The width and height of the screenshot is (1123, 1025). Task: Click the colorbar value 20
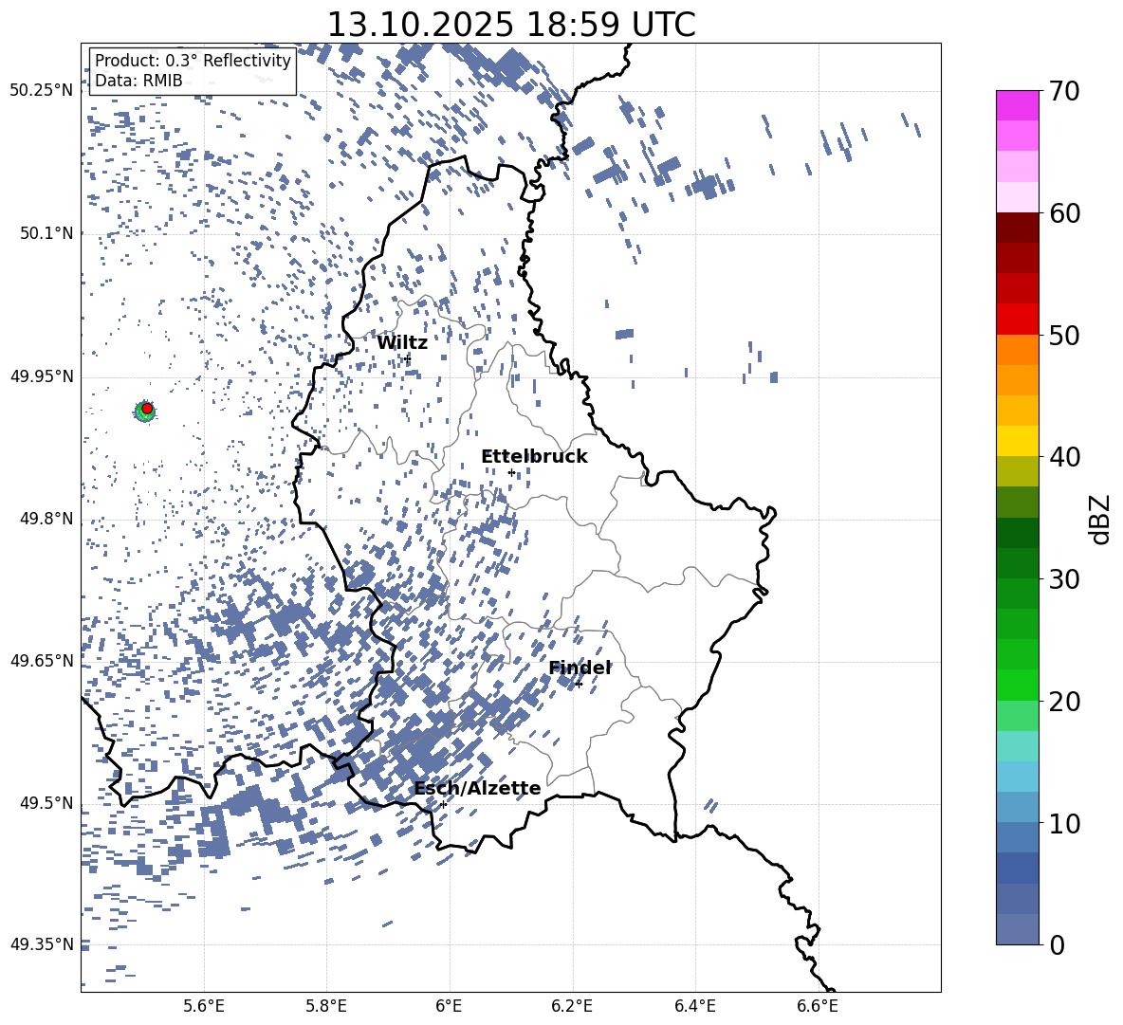1065,701
